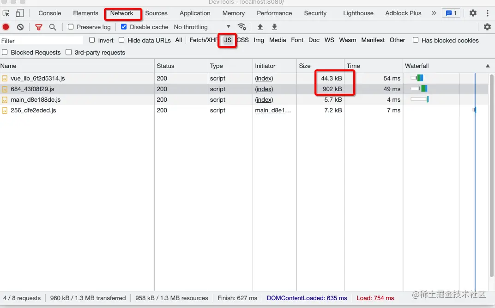Screen dimensions: 495x308
Task: Click the 684_43f08f29.js file icon
Action: [5, 89]
